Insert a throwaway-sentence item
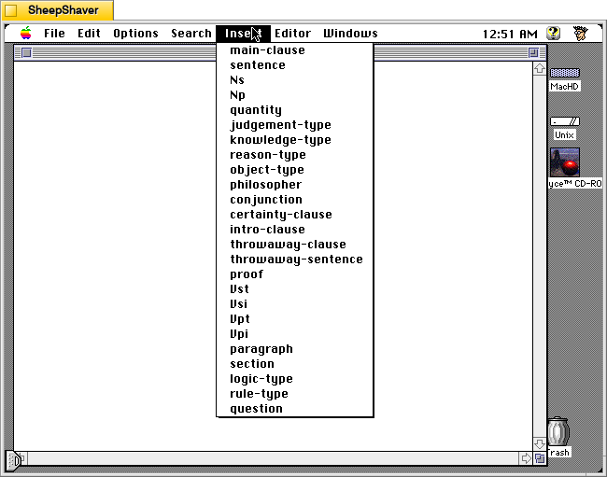Viewport: 607px width, 477px height. point(296,260)
